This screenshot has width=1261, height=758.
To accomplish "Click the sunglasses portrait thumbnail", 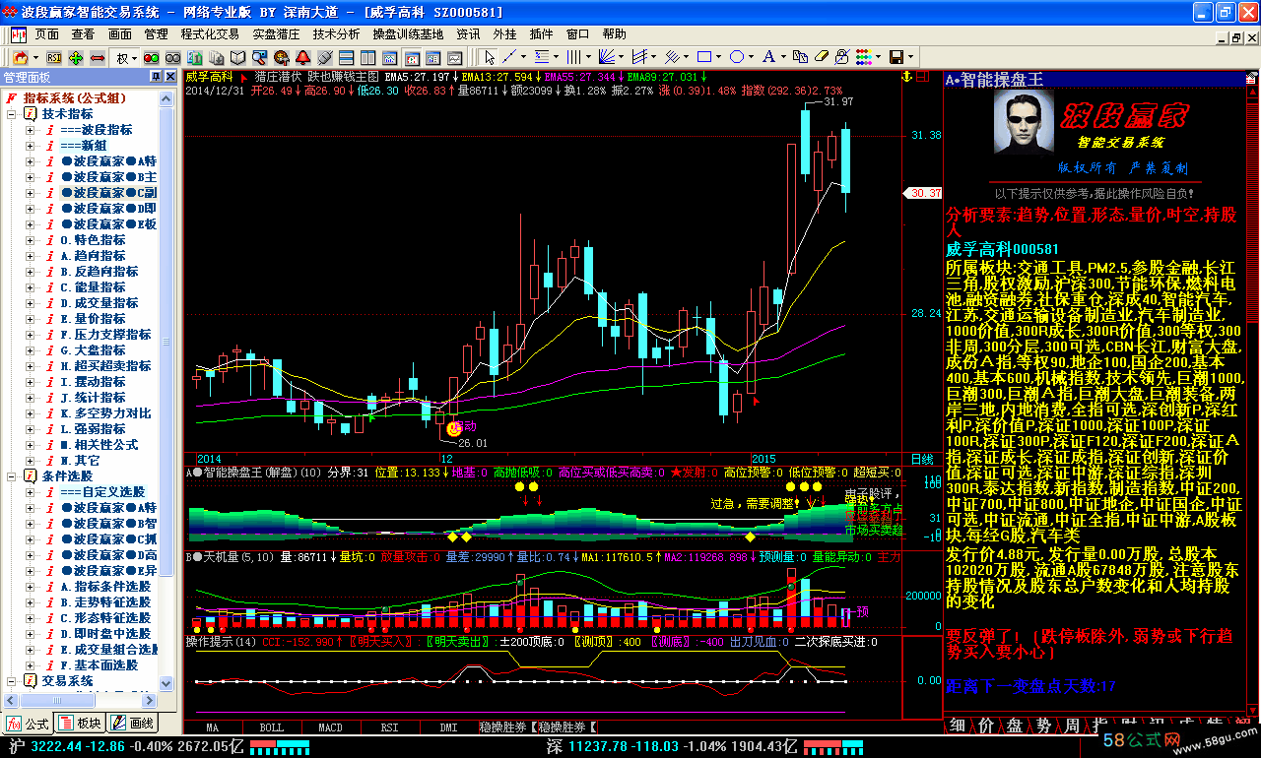I will pos(1024,123).
